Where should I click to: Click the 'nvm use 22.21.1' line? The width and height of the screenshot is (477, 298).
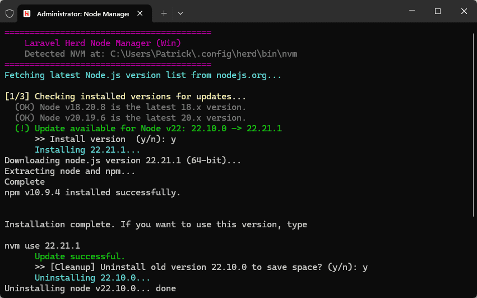42,246
